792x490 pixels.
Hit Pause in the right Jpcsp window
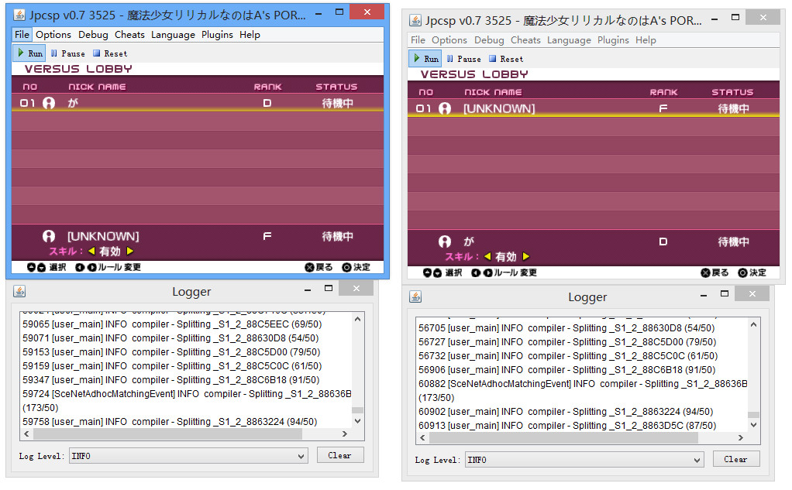click(x=464, y=59)
